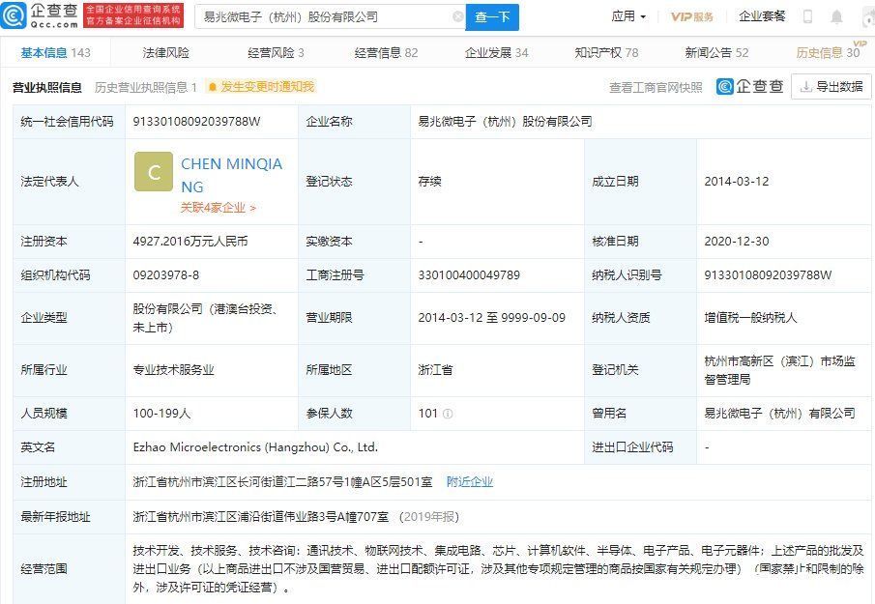Click staff size 100-199人 value
Image resolution: width=875 pixels, height=604 pixels.
(161, 414)
